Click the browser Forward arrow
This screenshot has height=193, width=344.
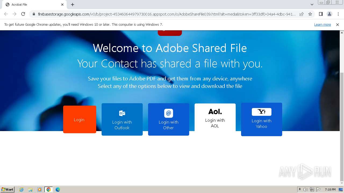(x=15, y=14)
